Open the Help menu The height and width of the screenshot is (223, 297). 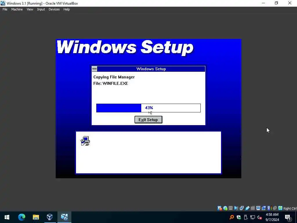click(x=66, y=9)
